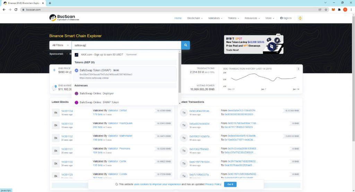Screen dimensions: 355x192
Task: Expand the Tokens menu
Action: point(233,18)
